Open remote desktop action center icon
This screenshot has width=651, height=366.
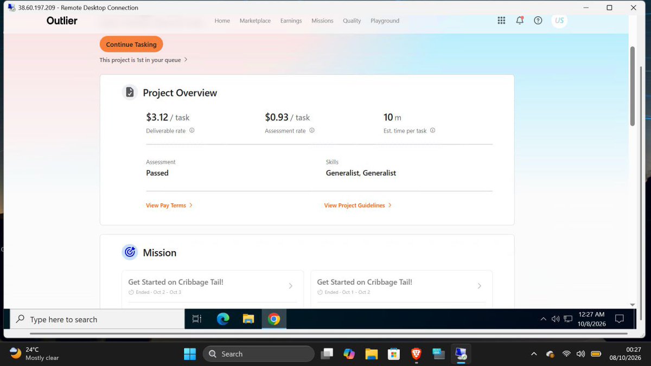[620, 319]
